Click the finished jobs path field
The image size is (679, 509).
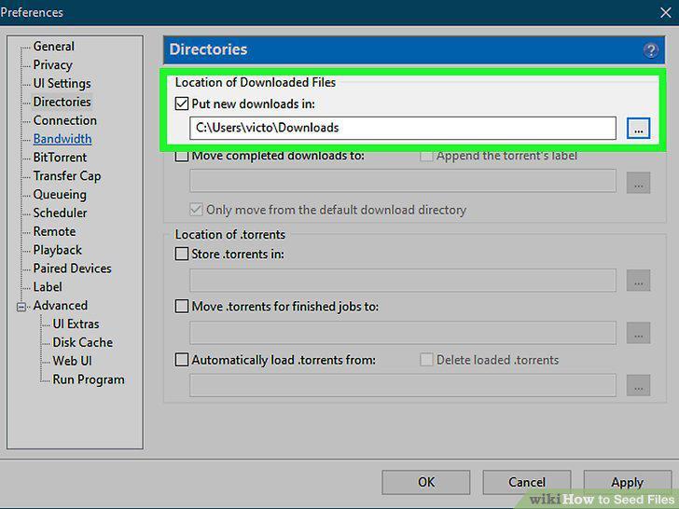tap(403, 333)
